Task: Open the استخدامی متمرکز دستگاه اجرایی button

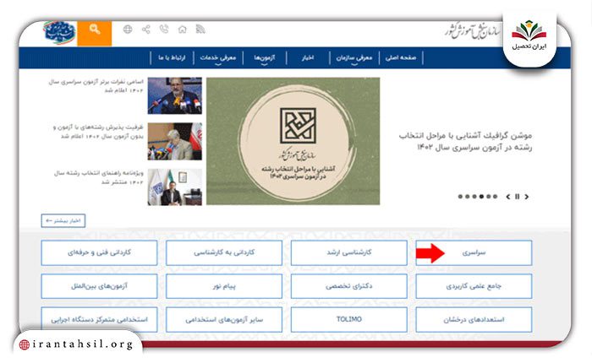Action: click(99, 320)
